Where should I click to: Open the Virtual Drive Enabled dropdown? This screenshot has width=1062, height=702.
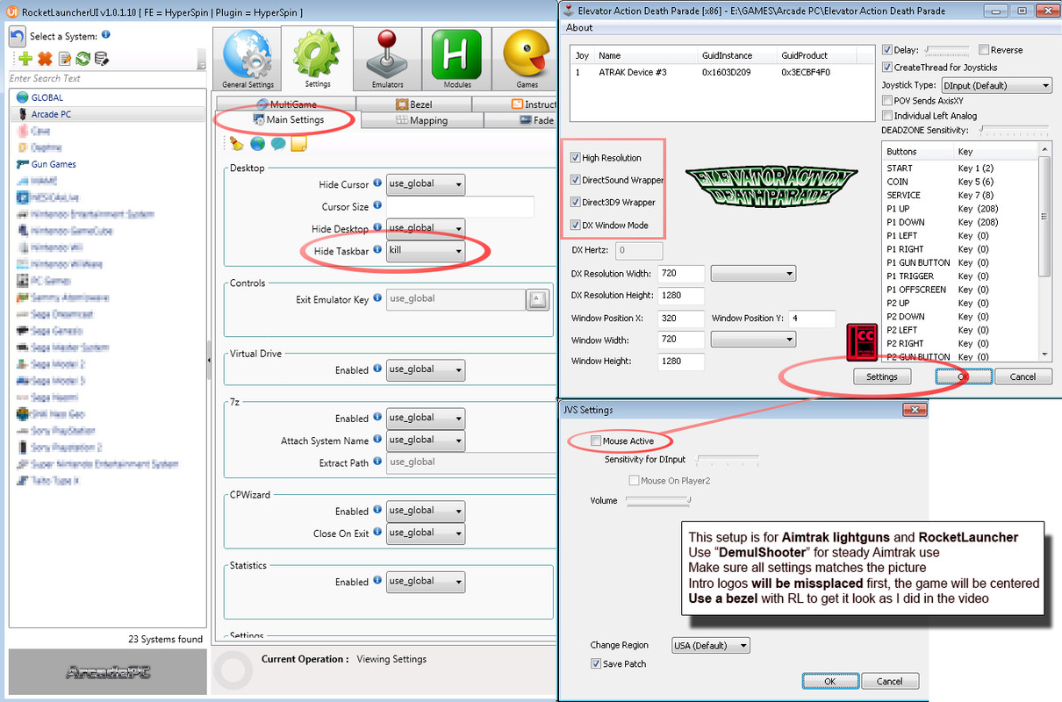(426, 369)
